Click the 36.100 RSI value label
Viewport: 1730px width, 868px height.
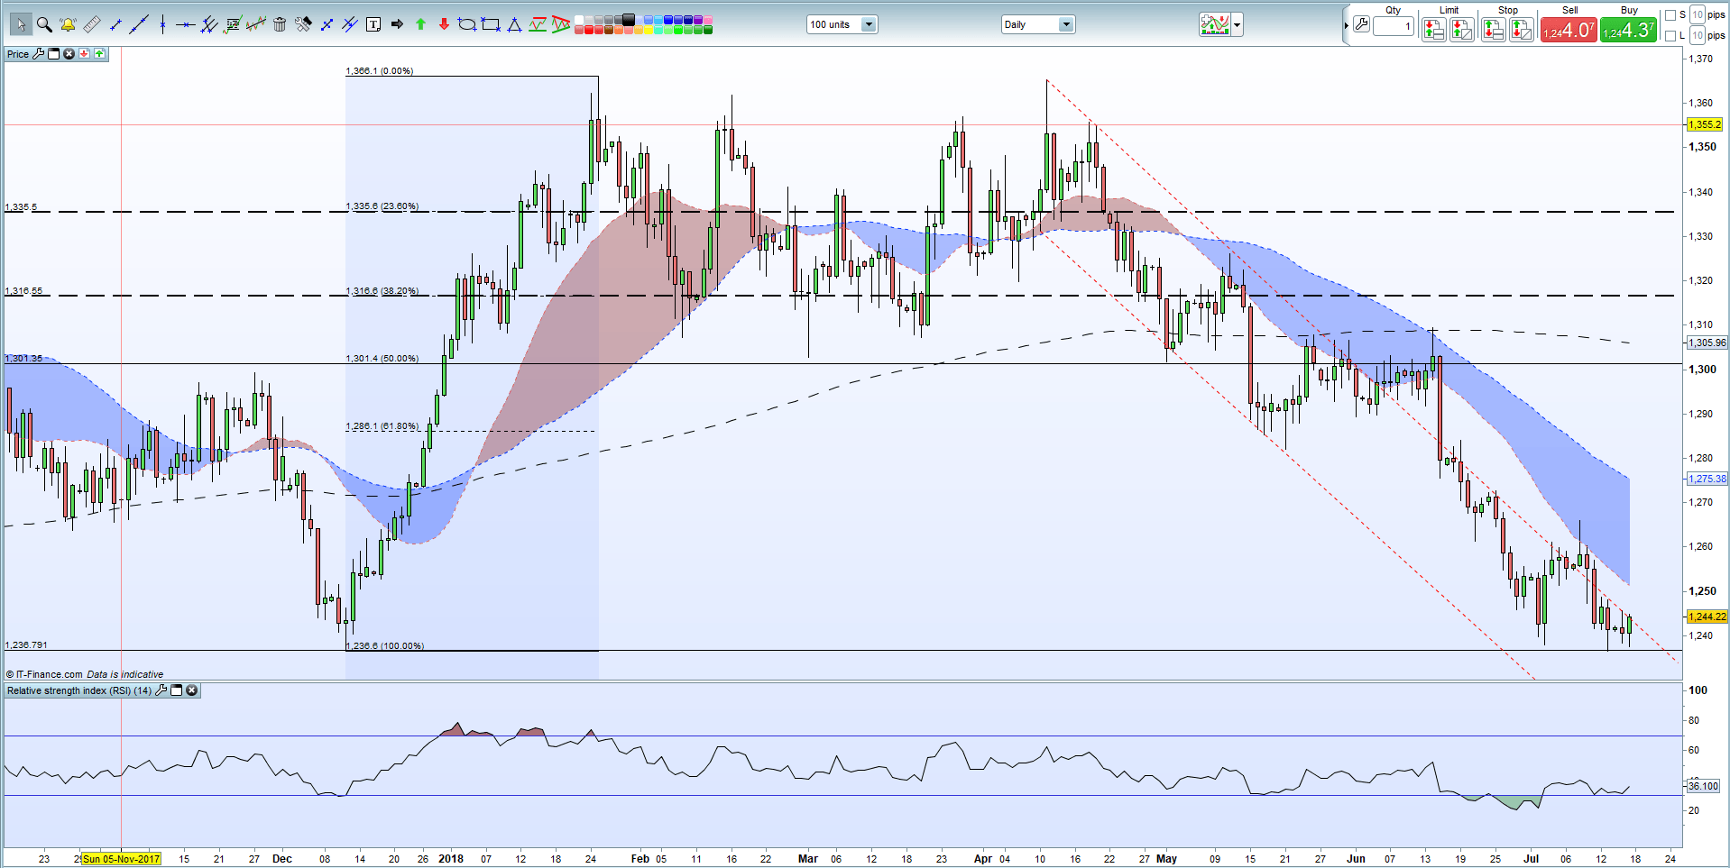(x=1704, y=786)
